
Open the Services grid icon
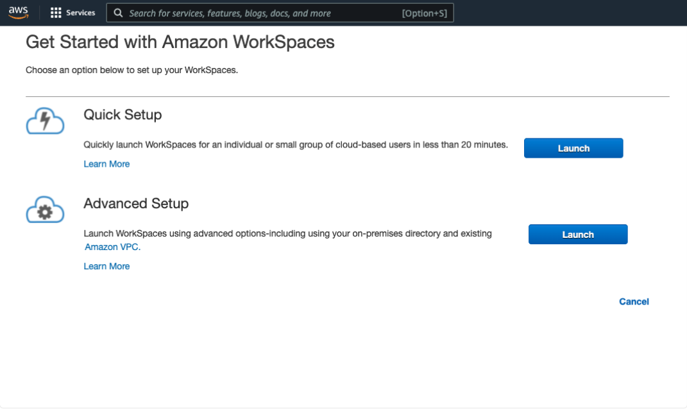[x=56, y=13]
